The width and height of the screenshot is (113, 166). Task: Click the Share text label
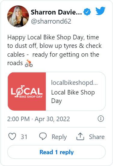point(97,137)
